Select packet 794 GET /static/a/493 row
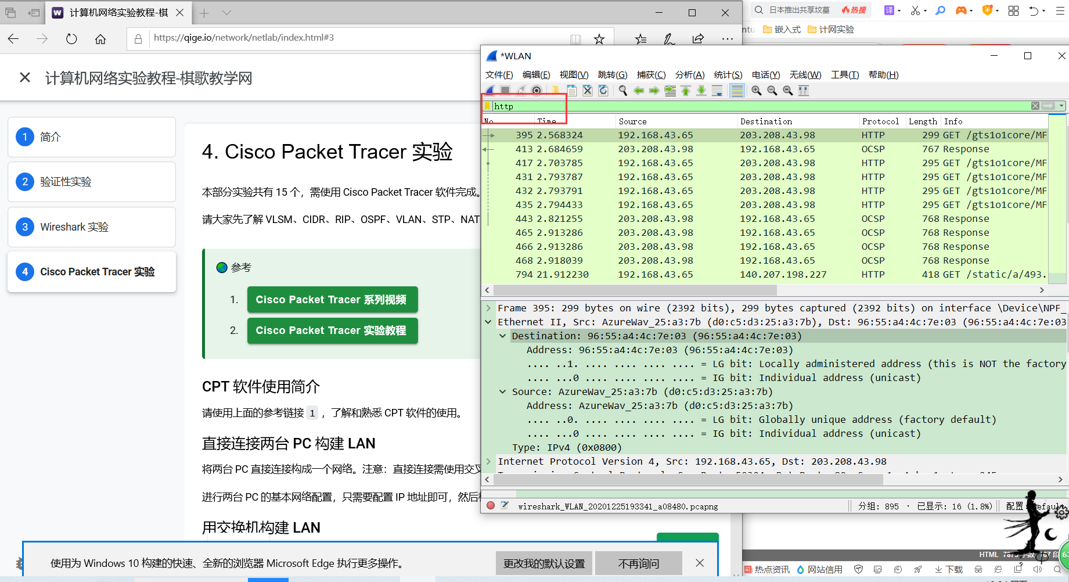This screenshot has width=1069, height=582. 765,274
